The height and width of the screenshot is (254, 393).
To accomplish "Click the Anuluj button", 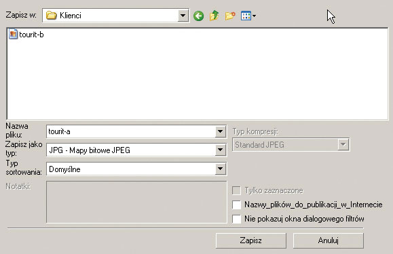I will (328, 240).
